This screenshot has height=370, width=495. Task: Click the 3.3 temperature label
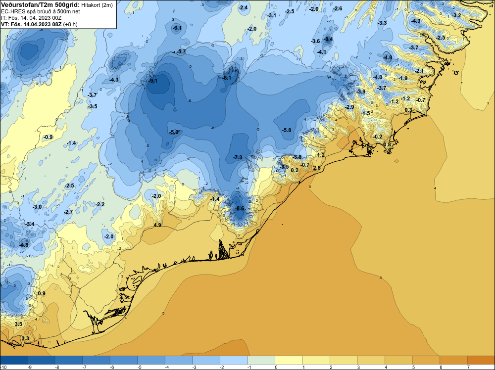point(25,338)
